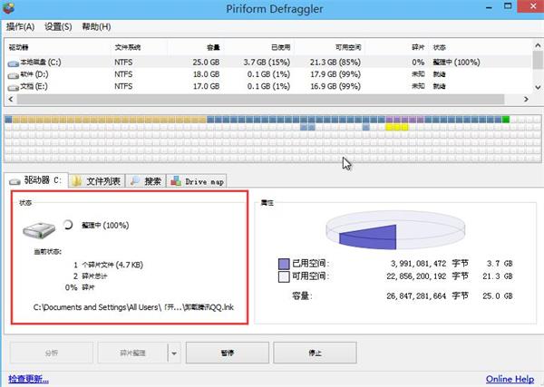
Task: Click the 3,991,081,472 bytes value
Action: pyautogui.click(x=418, y=264)
